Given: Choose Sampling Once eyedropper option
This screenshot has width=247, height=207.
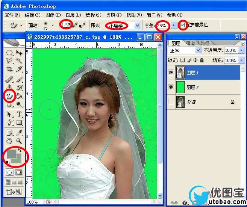Looking at the screenshot, I should coord(75,25).
